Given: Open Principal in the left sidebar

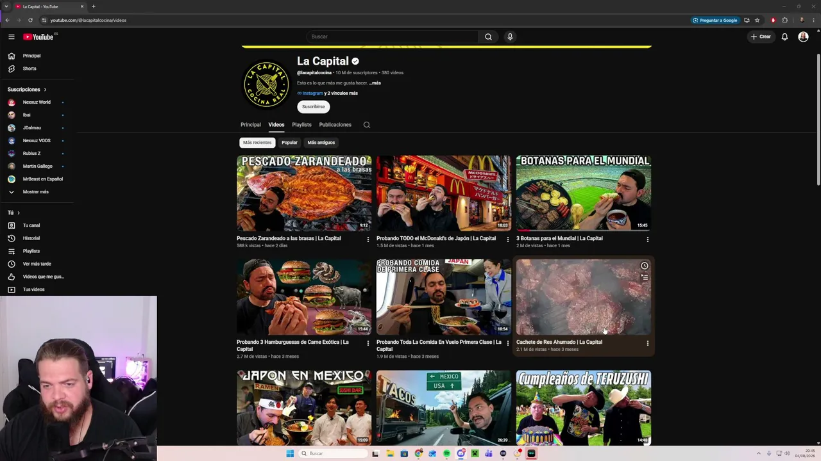Looking at the screenshot, I should pyautogui.click(x=32, y=56).
